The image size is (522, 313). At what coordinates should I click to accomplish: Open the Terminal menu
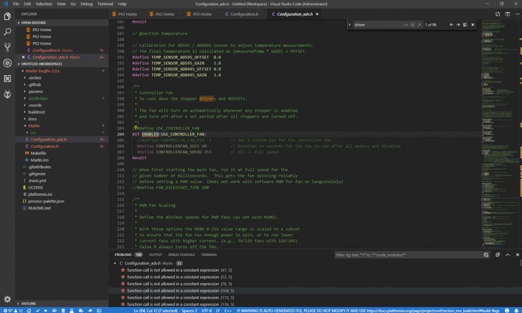click(x=105, y=4)
